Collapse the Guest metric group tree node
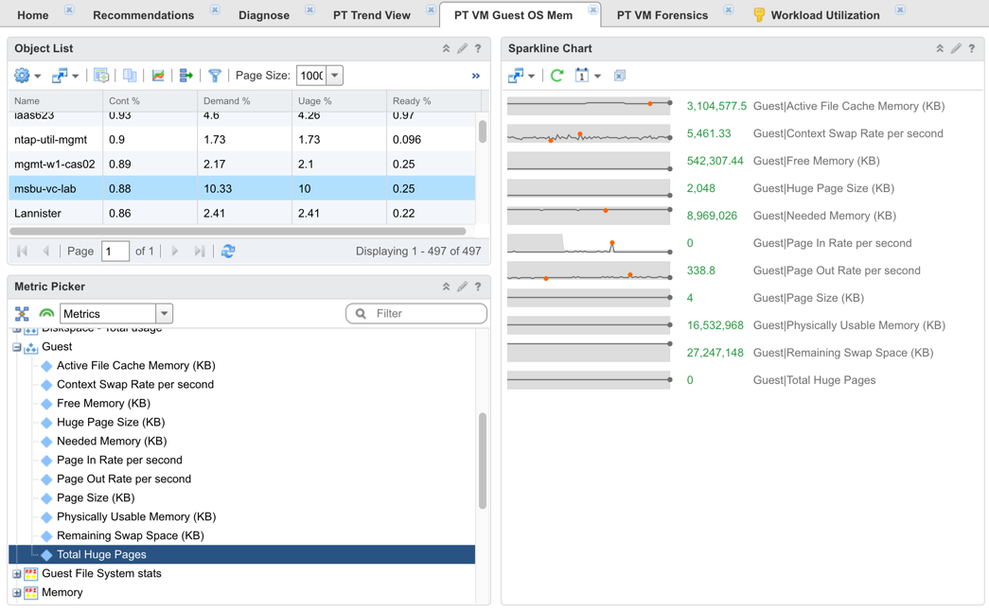The image size is (989, 610). point(17,346)
